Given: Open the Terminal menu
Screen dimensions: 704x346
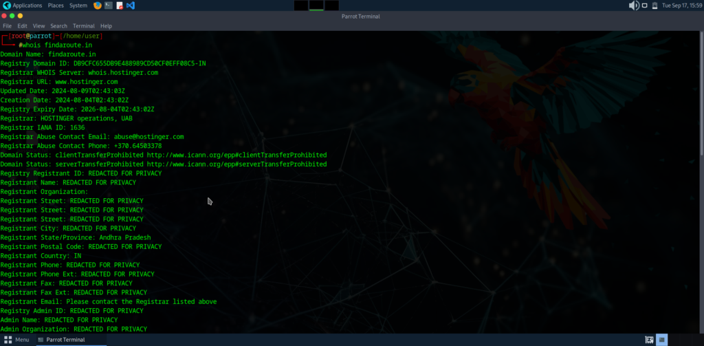Looking at the screenshot, I should (84, 26).
